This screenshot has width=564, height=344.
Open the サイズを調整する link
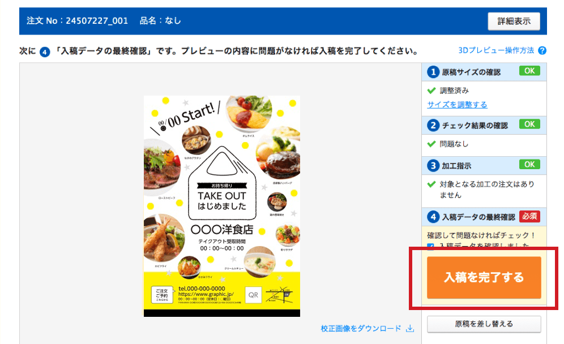click(457, 105)
